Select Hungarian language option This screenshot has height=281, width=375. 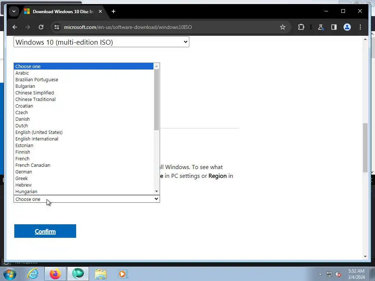(x=83, y=191)
